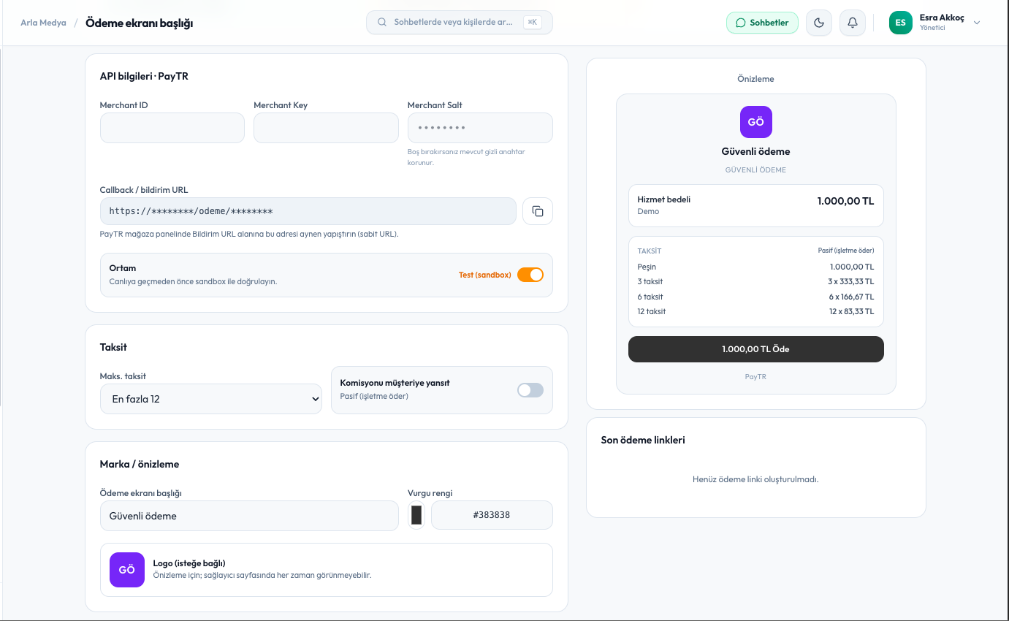This screenshot has width=1009, height=621.
Task: Click the Logo (isteğe bağlı) row
Action: click(327, 570)
